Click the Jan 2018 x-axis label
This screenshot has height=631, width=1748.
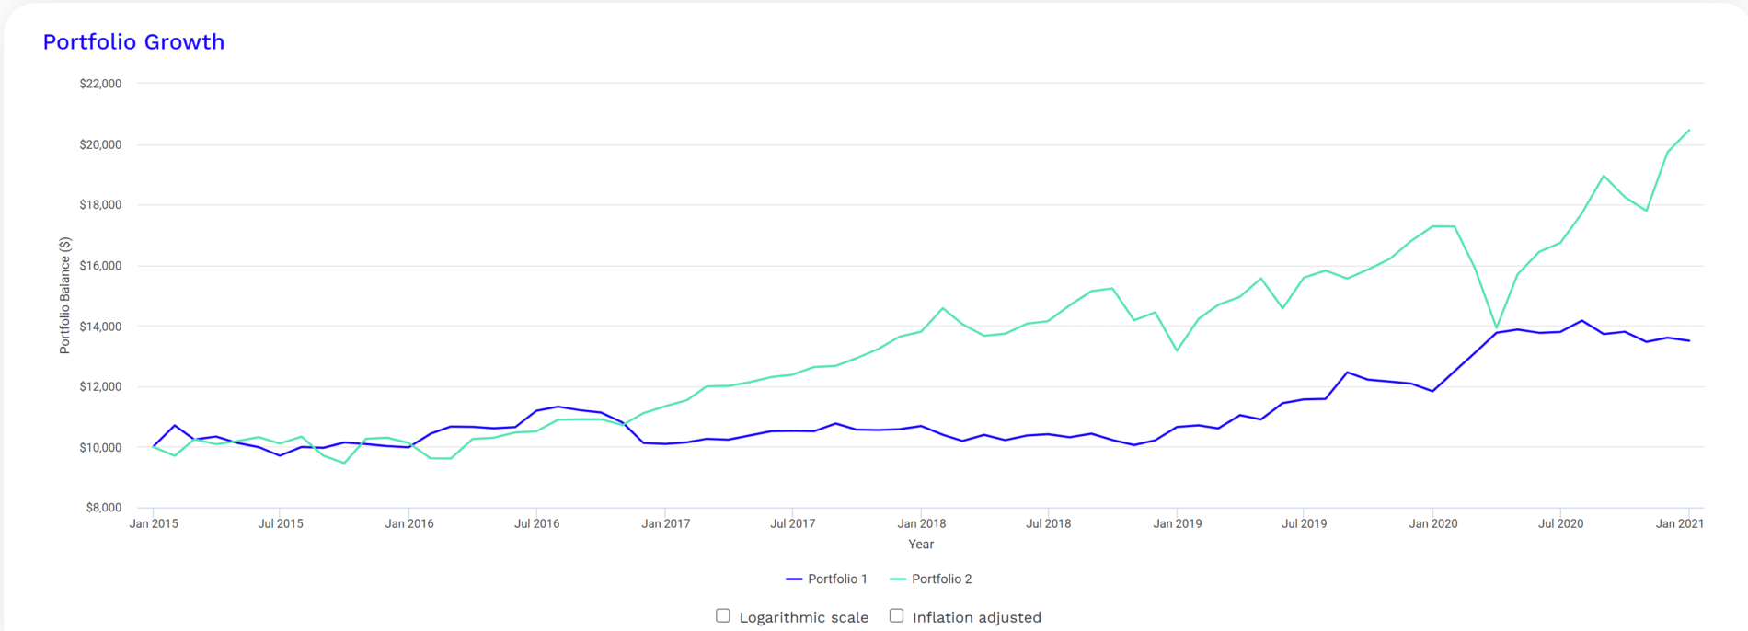[x=921, y=523]
